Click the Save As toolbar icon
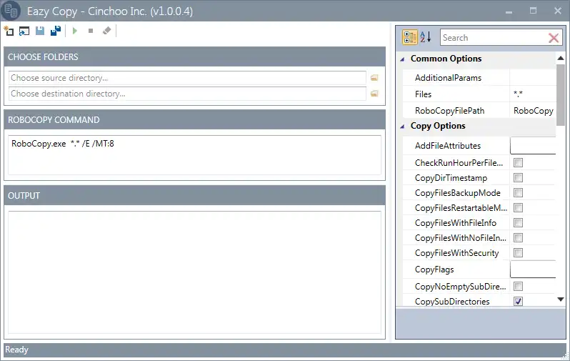 56,31
